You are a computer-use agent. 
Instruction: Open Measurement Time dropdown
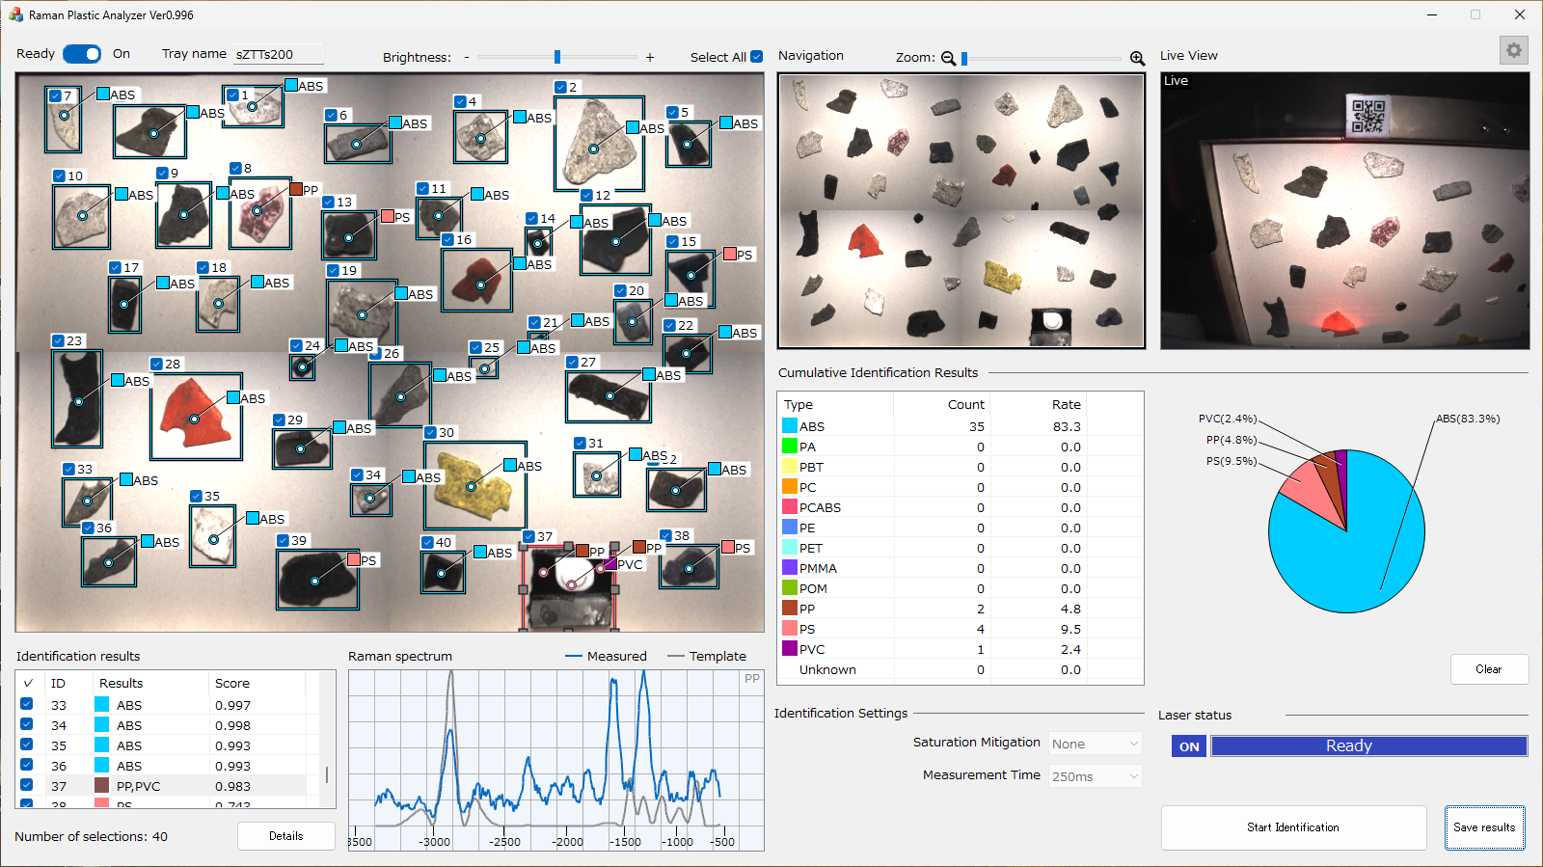[x=1095, y=776]
